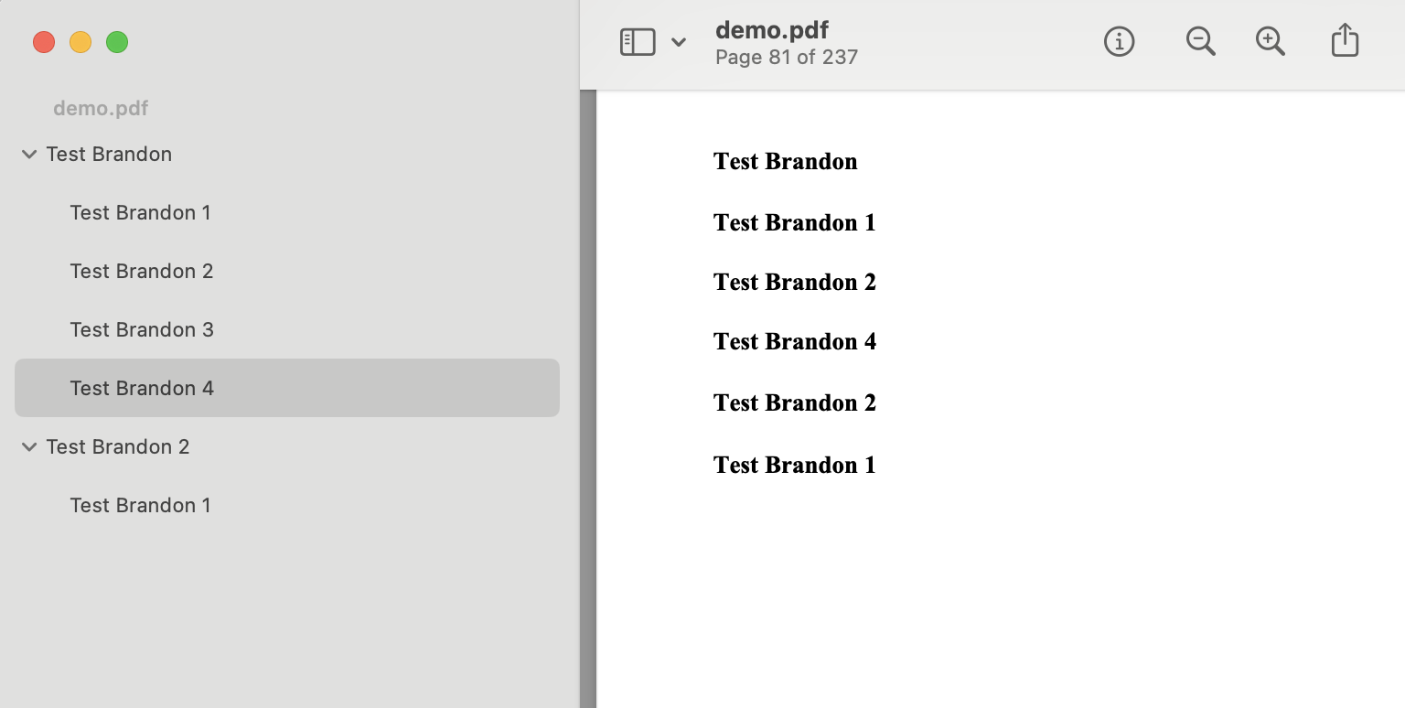1405x708 pixels.
Task: Click the demo.pdf label in the sidebar
Action: (x=101, y=108)
